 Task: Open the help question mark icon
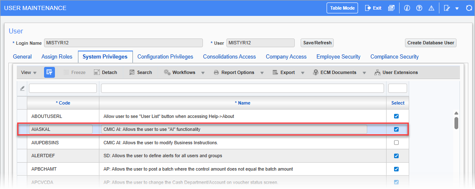419,8
